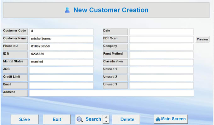
Task: Click the New Customer Creation heading
Action: pos(111,10)
